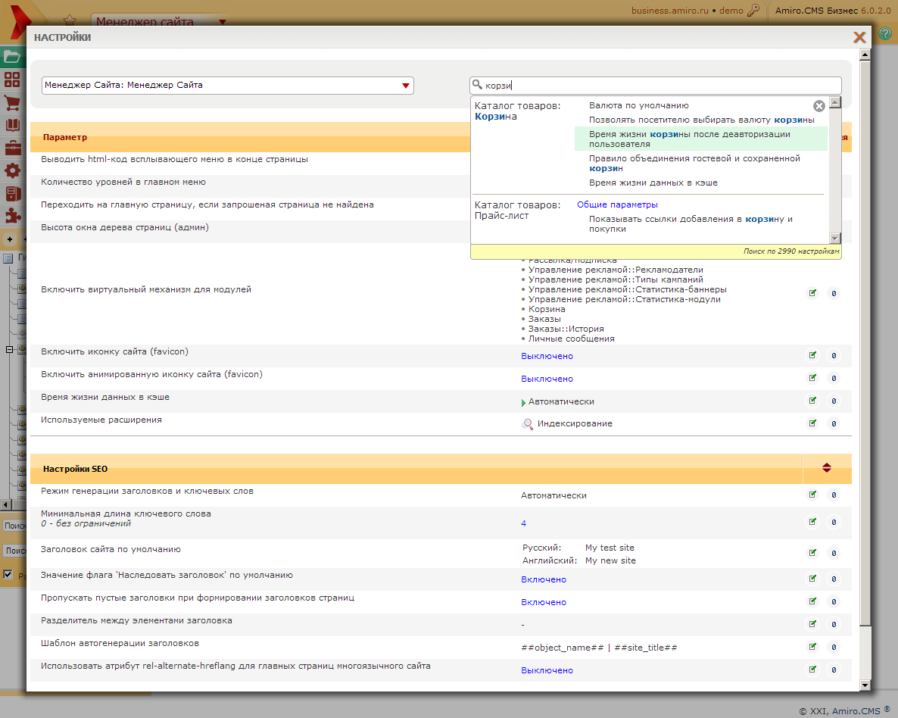This screenshot has width=898, height=718.
Task: Click the key icon next to demo
Action: tap(753, 11)
